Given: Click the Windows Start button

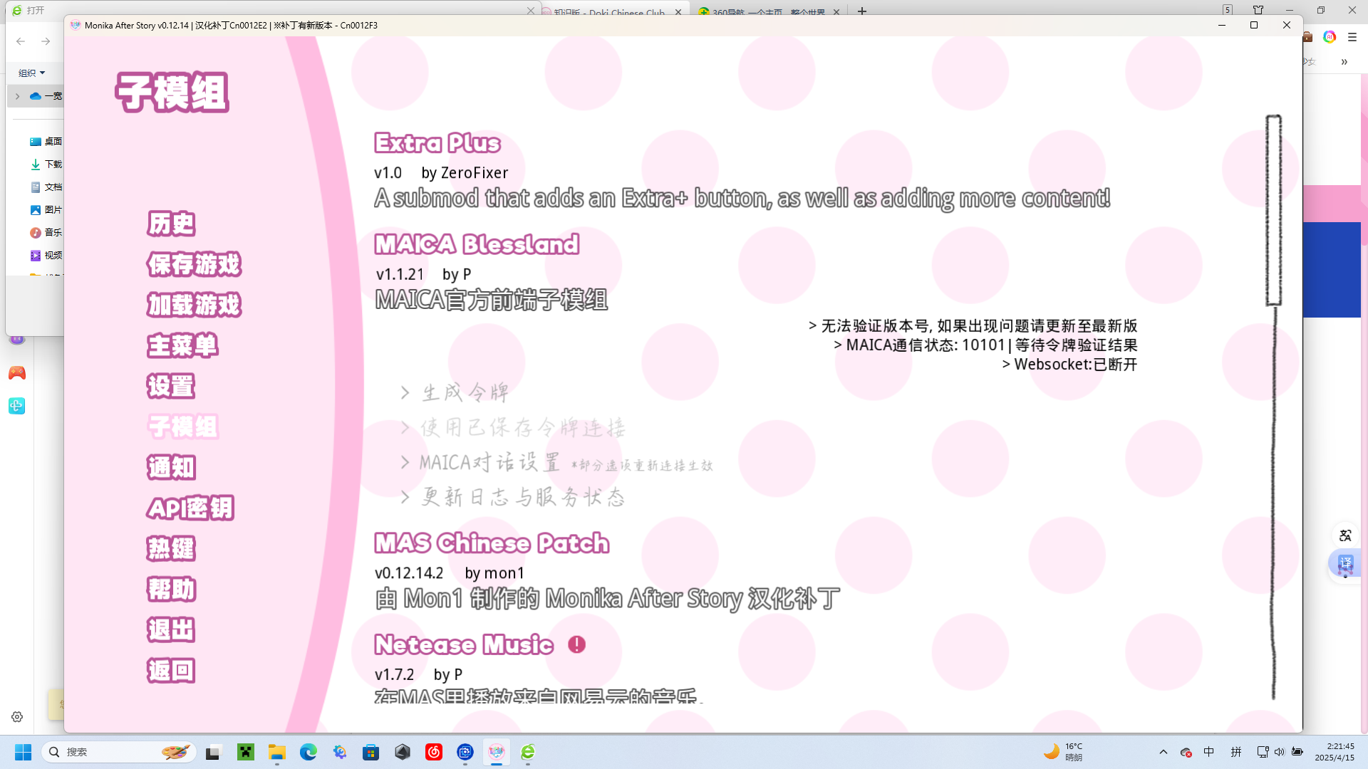Looking at the screenshot, I should 23,752.
